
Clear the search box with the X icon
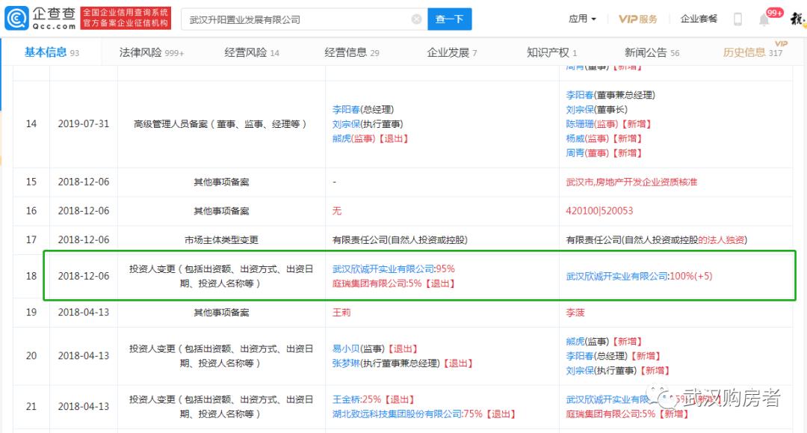417,18
